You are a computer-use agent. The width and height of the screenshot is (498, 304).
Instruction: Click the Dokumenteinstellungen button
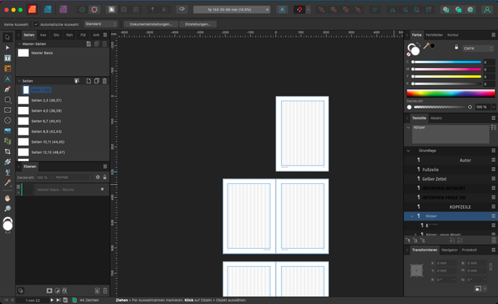[151, 24]
